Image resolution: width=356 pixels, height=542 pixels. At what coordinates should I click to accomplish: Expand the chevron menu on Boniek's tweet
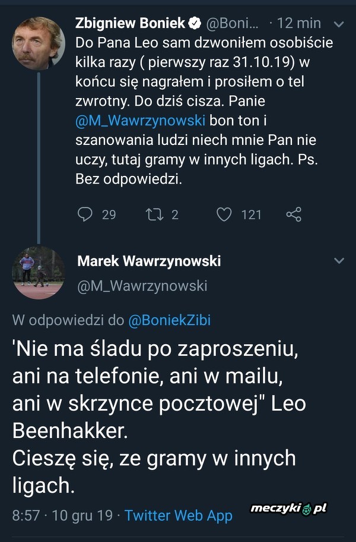coord(339,24)
